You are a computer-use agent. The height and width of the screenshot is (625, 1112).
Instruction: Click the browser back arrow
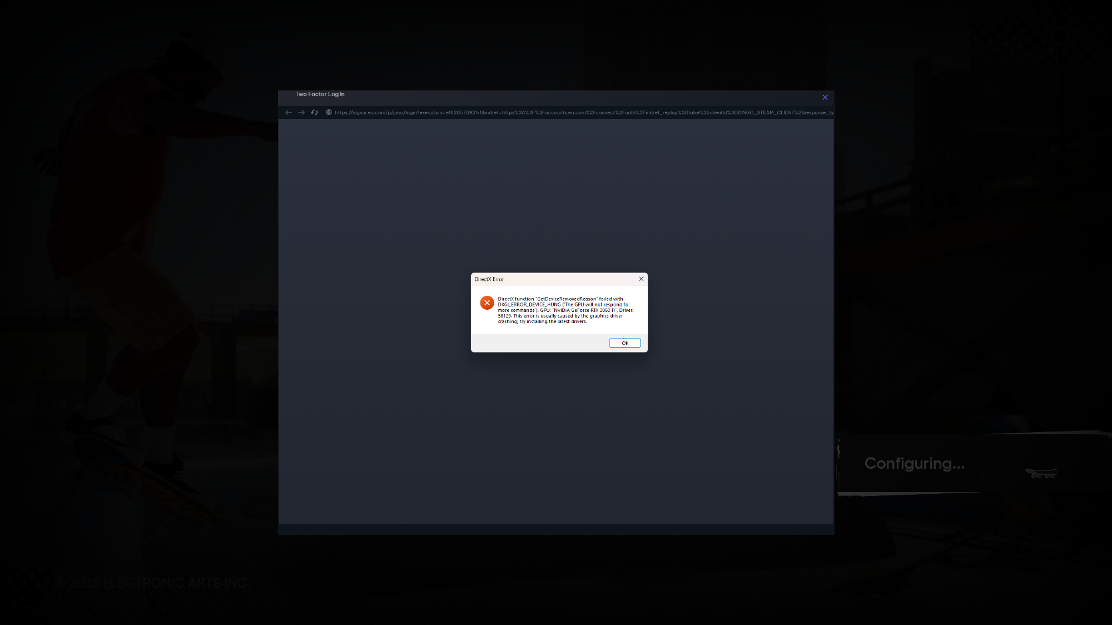pyautogui.click(x=289, y=112)
